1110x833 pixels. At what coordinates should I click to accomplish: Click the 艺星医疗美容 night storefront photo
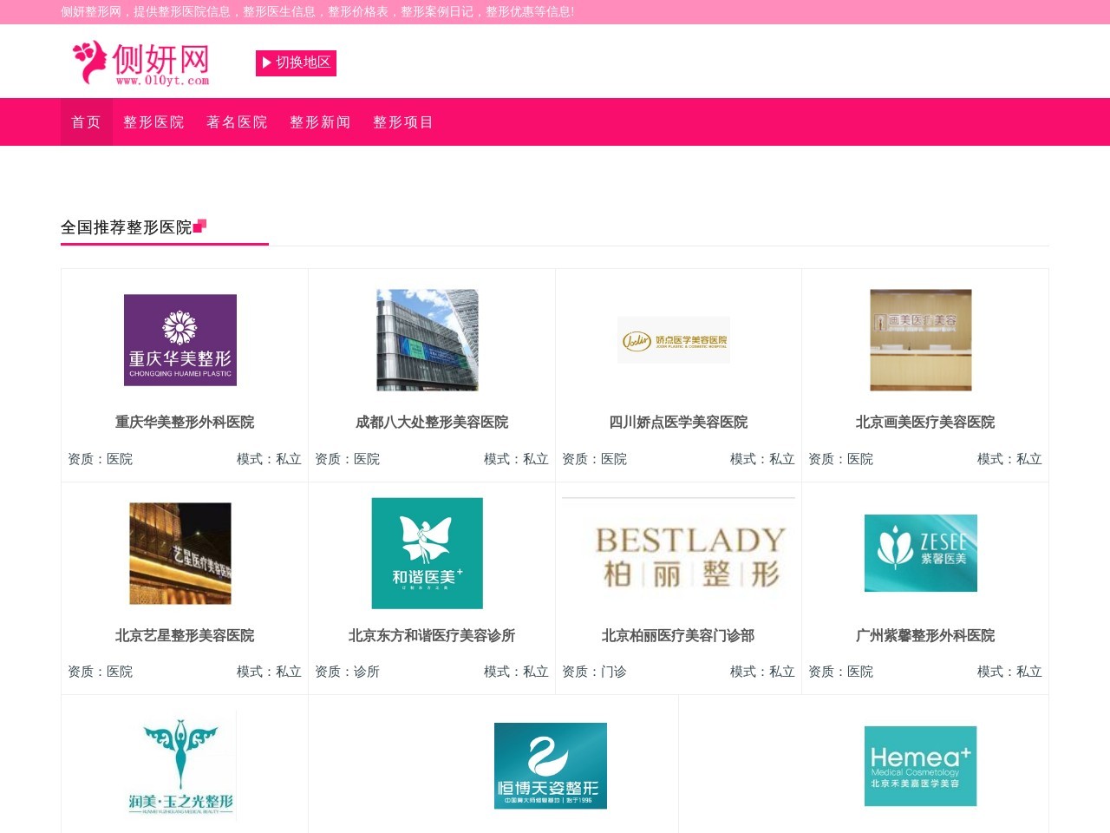(180, 554)
